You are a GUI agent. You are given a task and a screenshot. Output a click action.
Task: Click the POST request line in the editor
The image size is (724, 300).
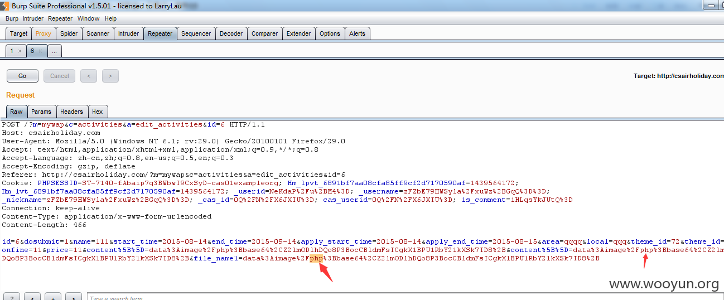tap(134, 124)
